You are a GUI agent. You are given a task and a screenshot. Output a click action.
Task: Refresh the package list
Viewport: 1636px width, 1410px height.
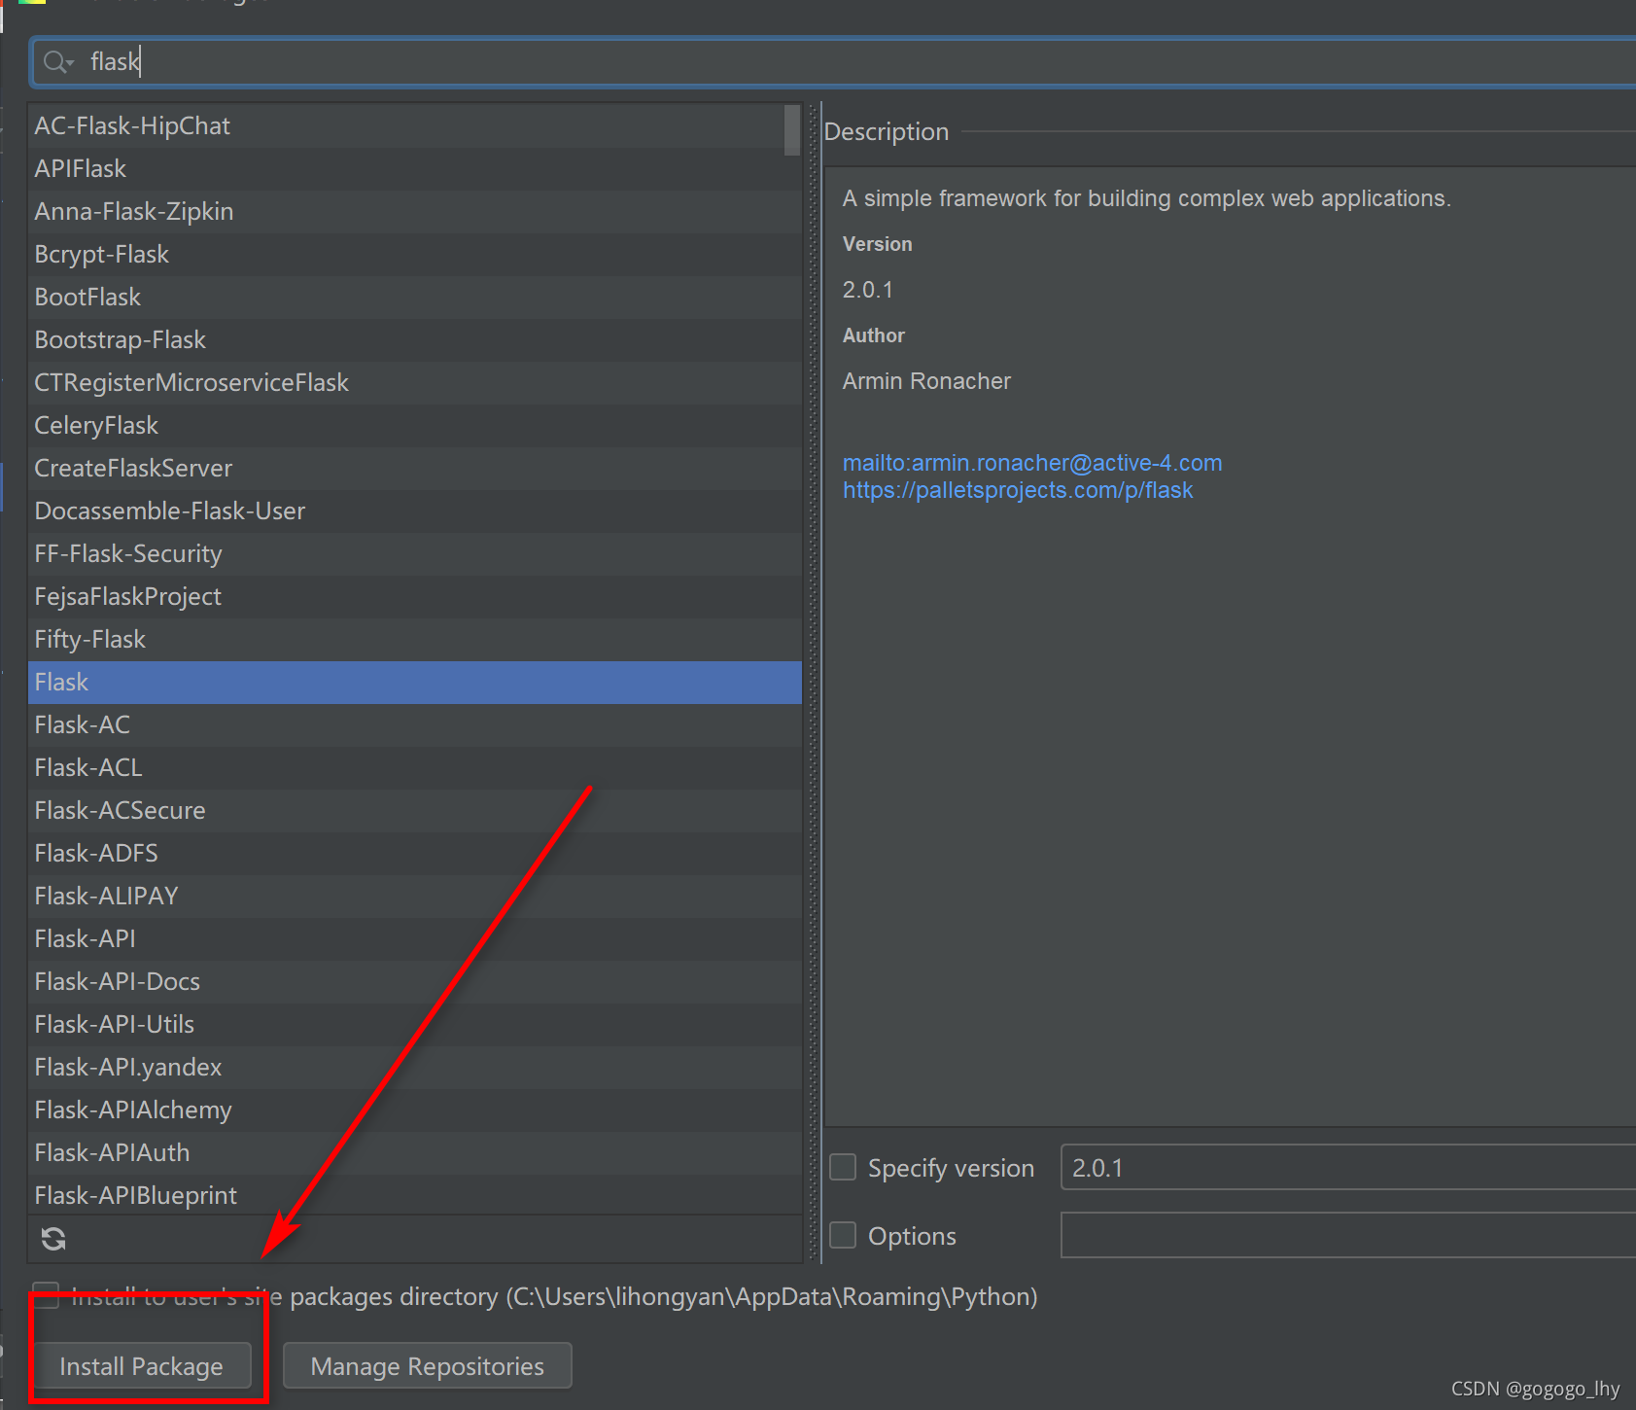tap(52, 1238)
